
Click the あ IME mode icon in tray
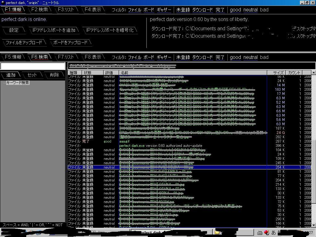pos(273,233)
